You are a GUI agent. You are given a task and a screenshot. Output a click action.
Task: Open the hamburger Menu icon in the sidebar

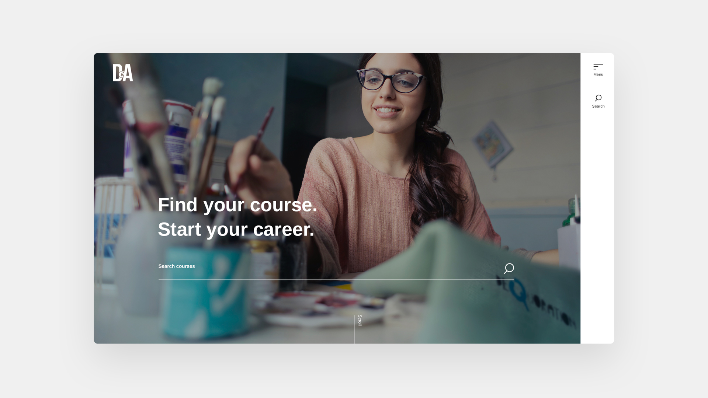coord(598,67)
